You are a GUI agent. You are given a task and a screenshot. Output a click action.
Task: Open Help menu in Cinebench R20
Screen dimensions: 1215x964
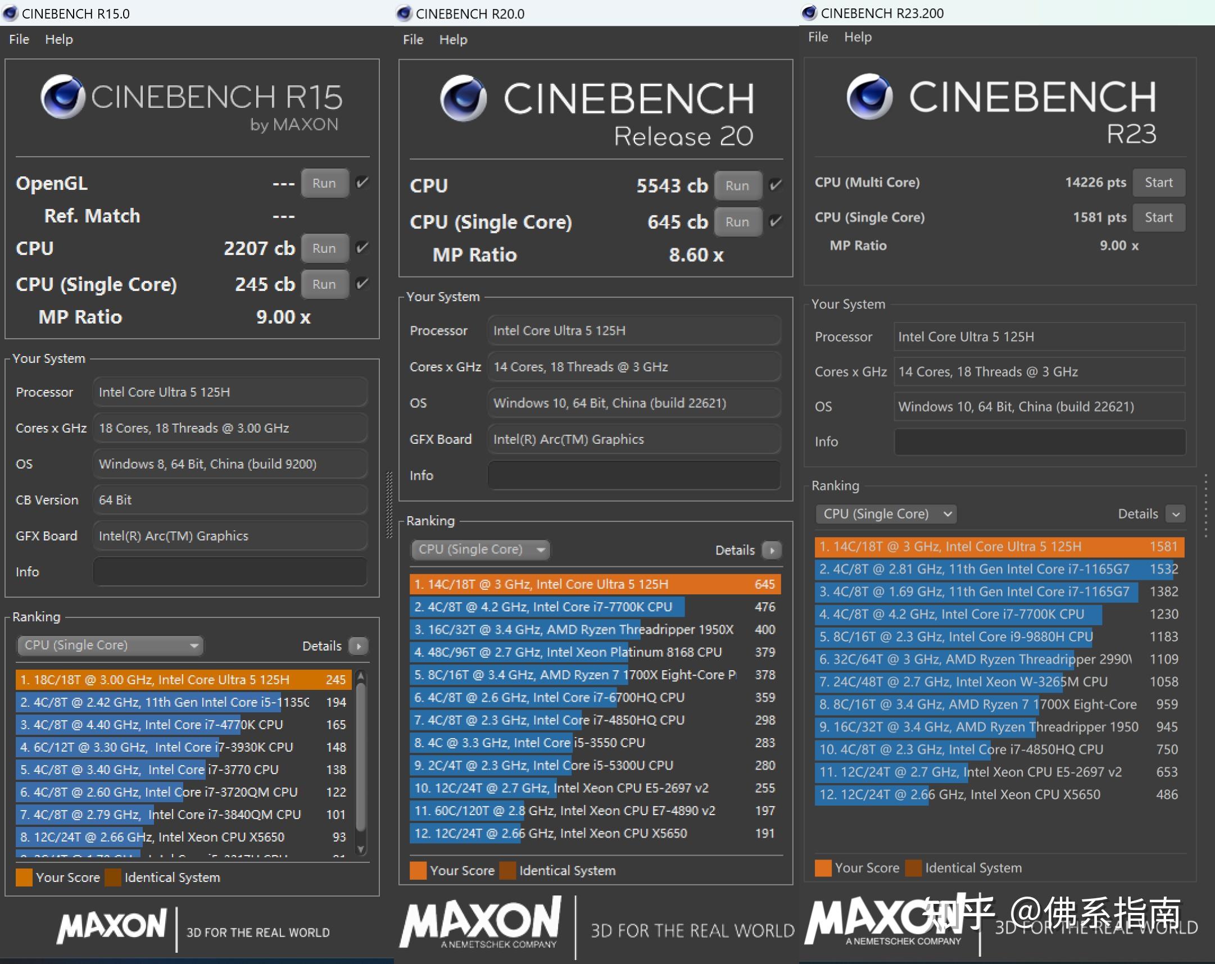point(454,39)
